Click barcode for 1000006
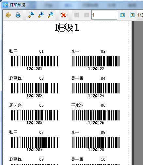 click(96, 115)
